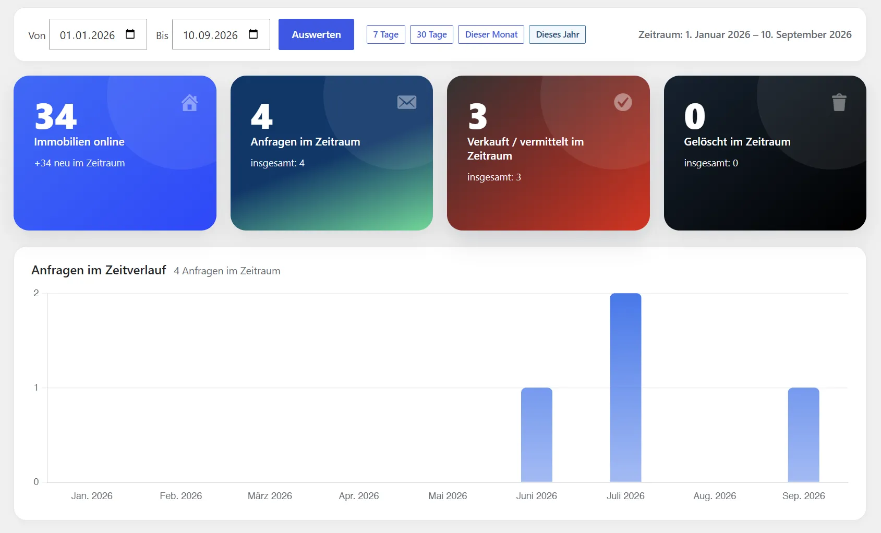The width and height of the screenshot is (881, 533).
Task: Click 'Gelöscht im Zeitraum' label
Action: click(x=737, y=142)
